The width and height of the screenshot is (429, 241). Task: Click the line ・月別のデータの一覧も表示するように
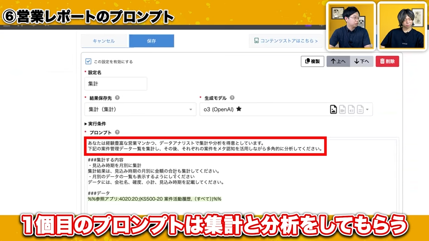pyautogui.click(x=141, y=176)
